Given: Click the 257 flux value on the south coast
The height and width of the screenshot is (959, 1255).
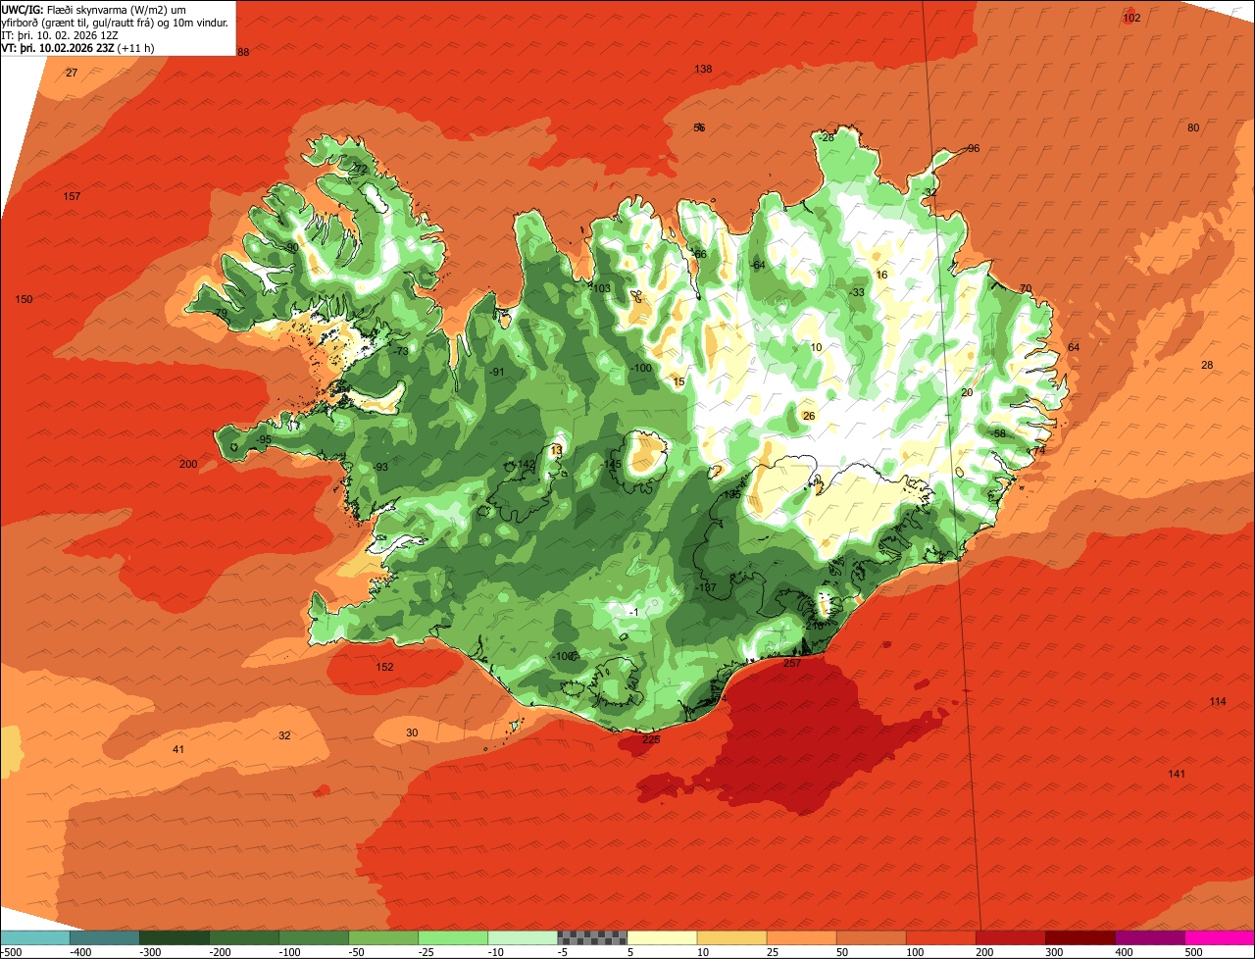Looking at the screenshot, I should pos(792,663).
